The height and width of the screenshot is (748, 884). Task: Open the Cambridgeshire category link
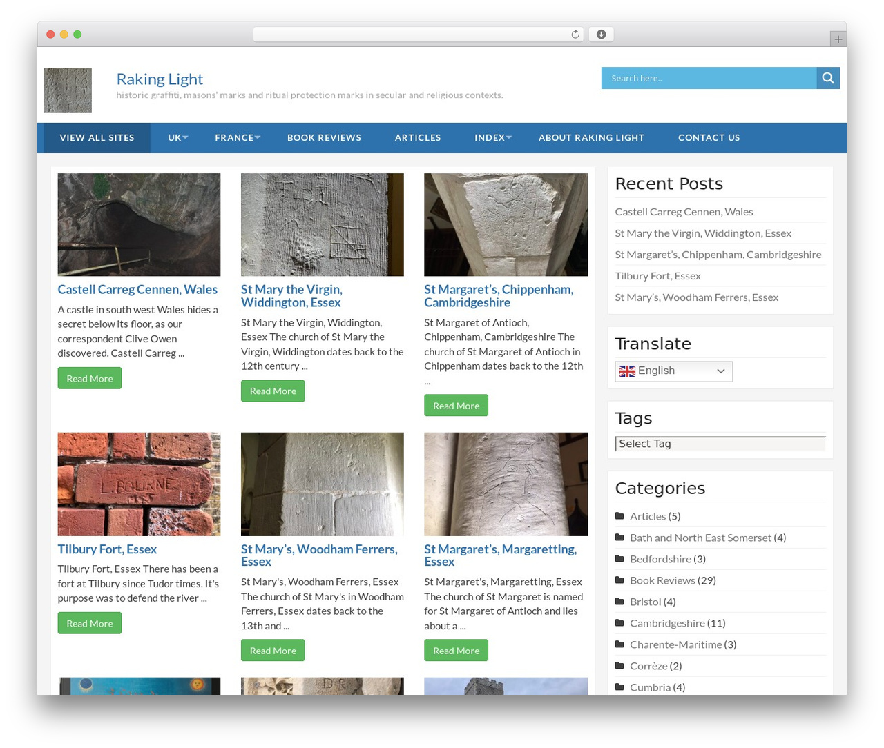pos(667,623)
